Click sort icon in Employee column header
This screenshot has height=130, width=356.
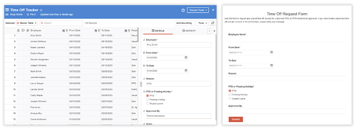click(x=64, y=31)
